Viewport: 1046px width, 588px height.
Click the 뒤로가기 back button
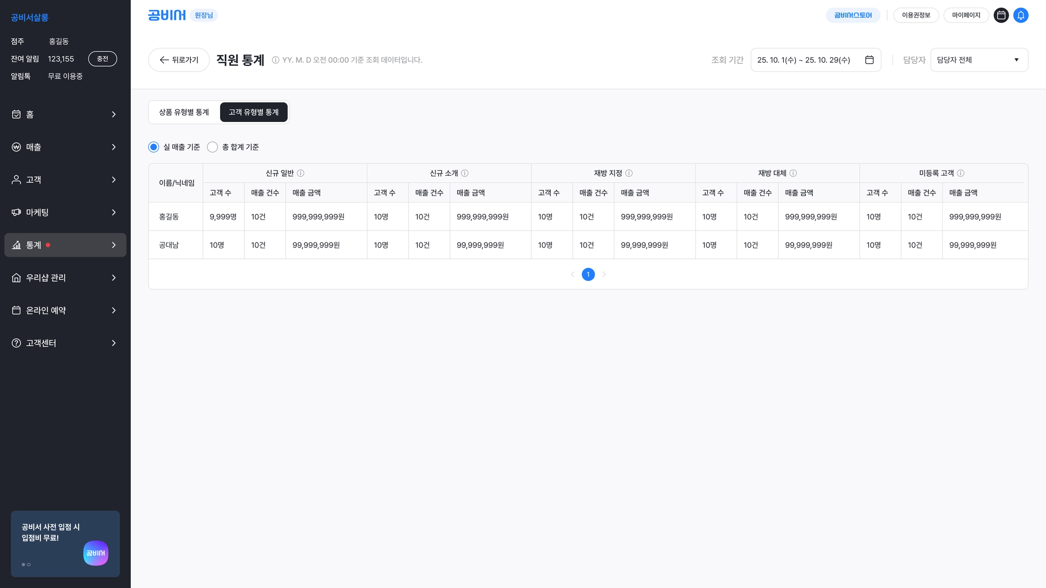click(x=179, y=60)
